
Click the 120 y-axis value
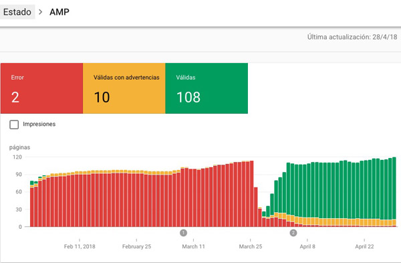pyautogui.click(x=17, y=157)
